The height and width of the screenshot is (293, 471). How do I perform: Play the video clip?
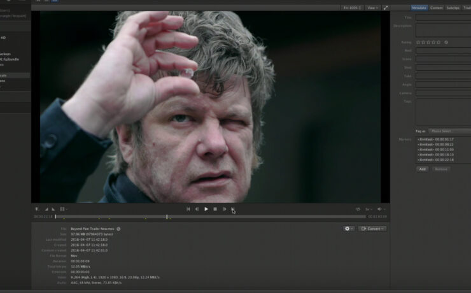206,209
